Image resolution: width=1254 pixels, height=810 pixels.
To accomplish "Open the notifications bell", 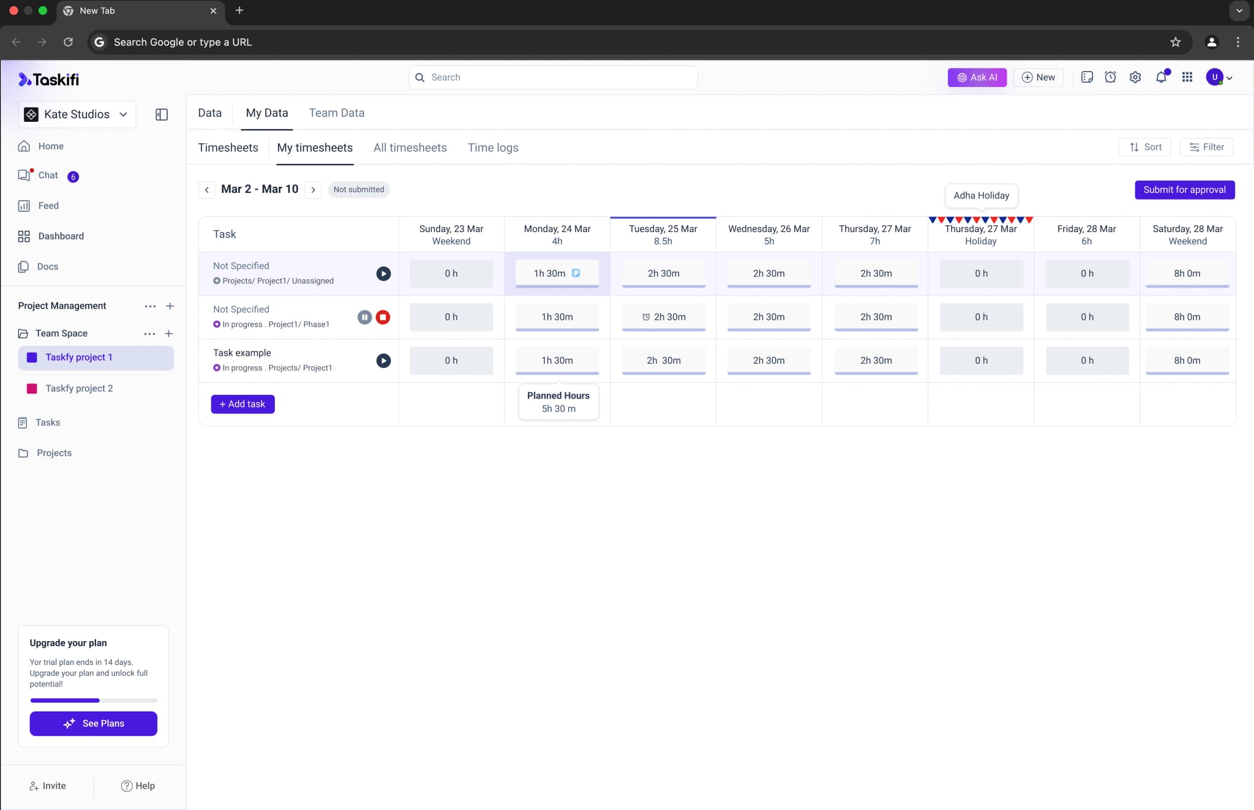I will [1161, 77].
